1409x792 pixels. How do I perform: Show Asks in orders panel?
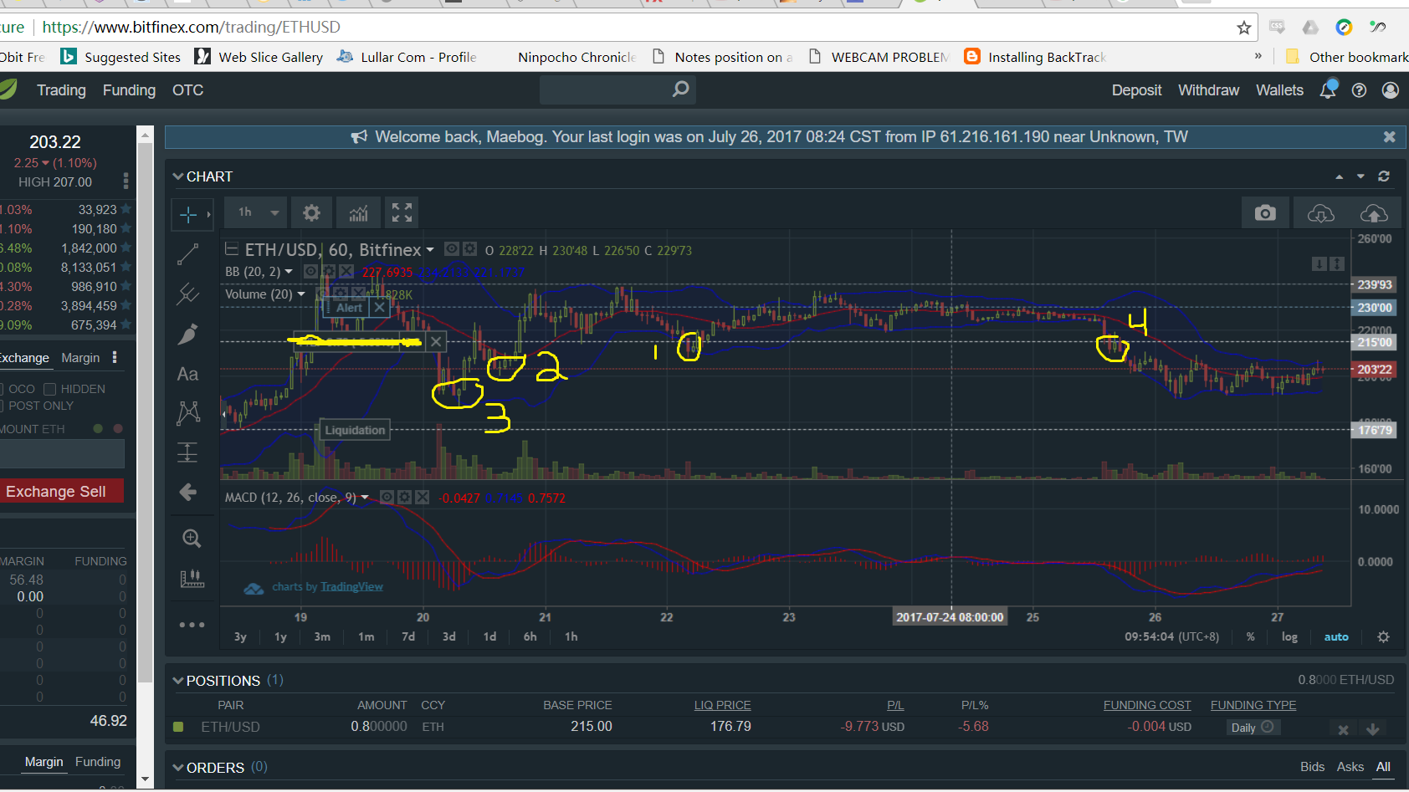pyautogui.click(x=1350, y=767)
